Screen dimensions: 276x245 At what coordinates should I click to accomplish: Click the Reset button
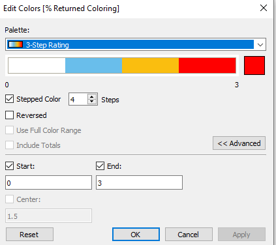point(29,235)
